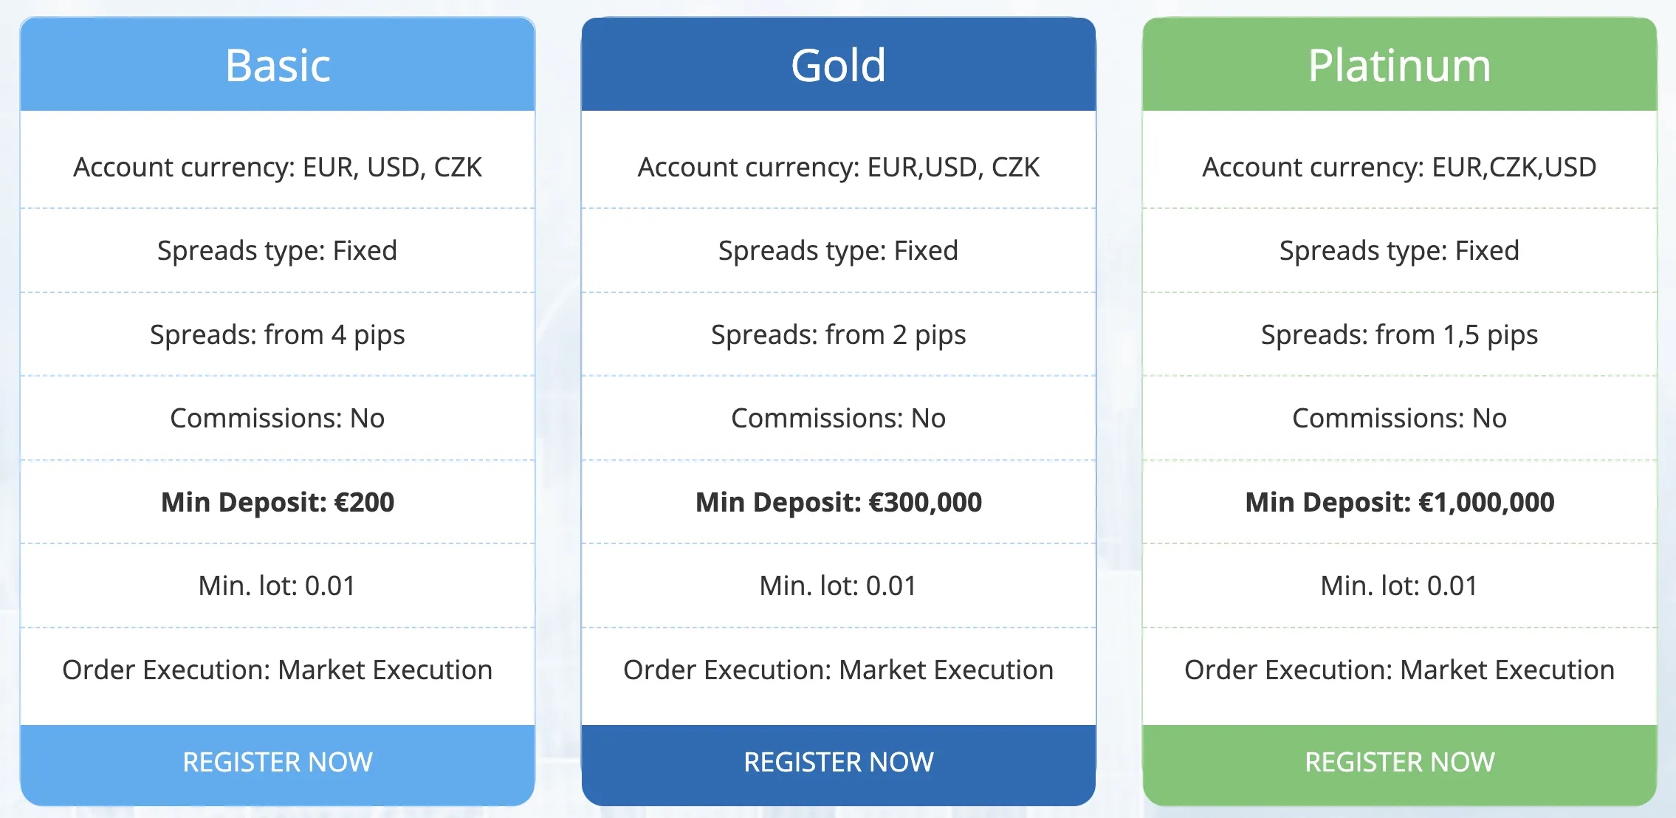Click Platinum Order Execution: Market Execution row

(x=1400, y=670)
